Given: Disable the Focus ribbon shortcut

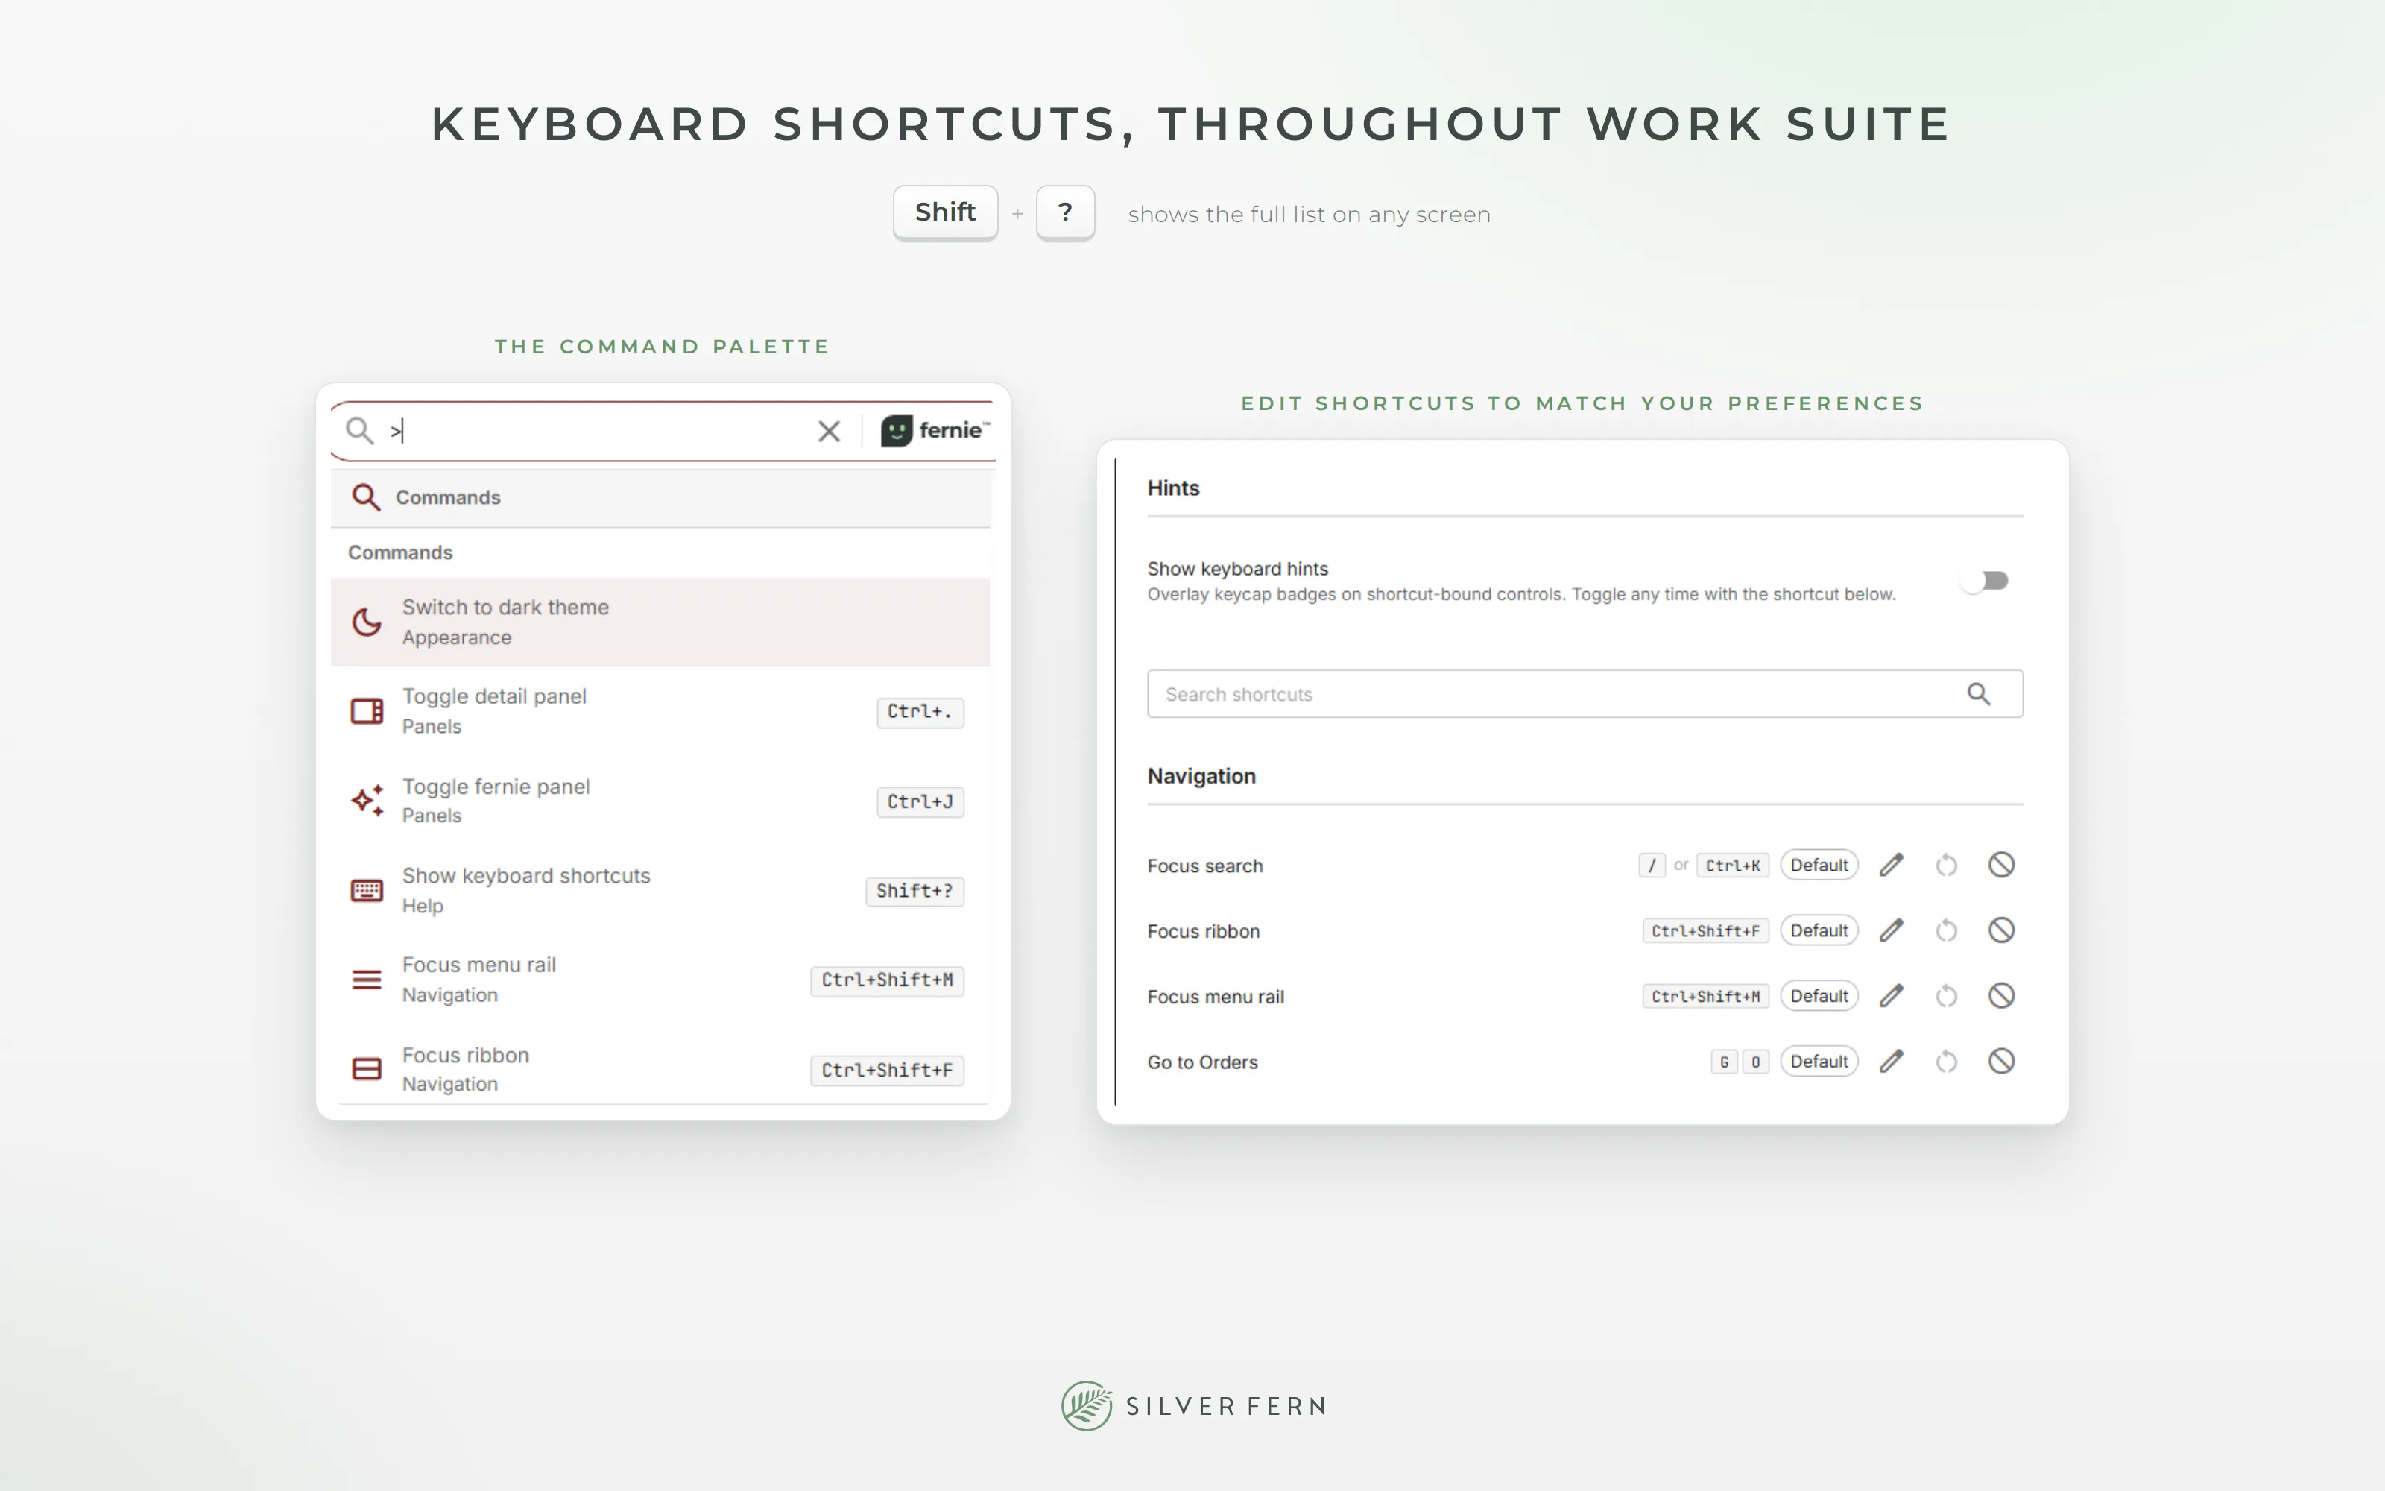Looking at the screenshot, I should 2000,930.
